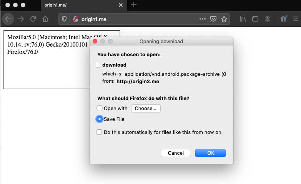Viewport: 301px width, 184px height.
Task: Reload the current page
Action: 33,18
